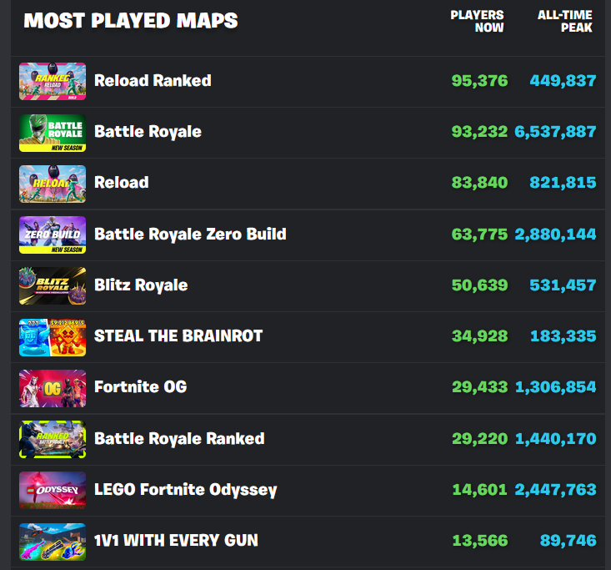
Task: Select the LEGO Fortnite Odyssey title
Action: pos(186,490)
